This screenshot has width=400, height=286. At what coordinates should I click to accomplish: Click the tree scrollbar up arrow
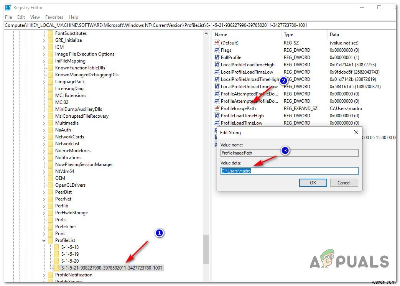206,33
